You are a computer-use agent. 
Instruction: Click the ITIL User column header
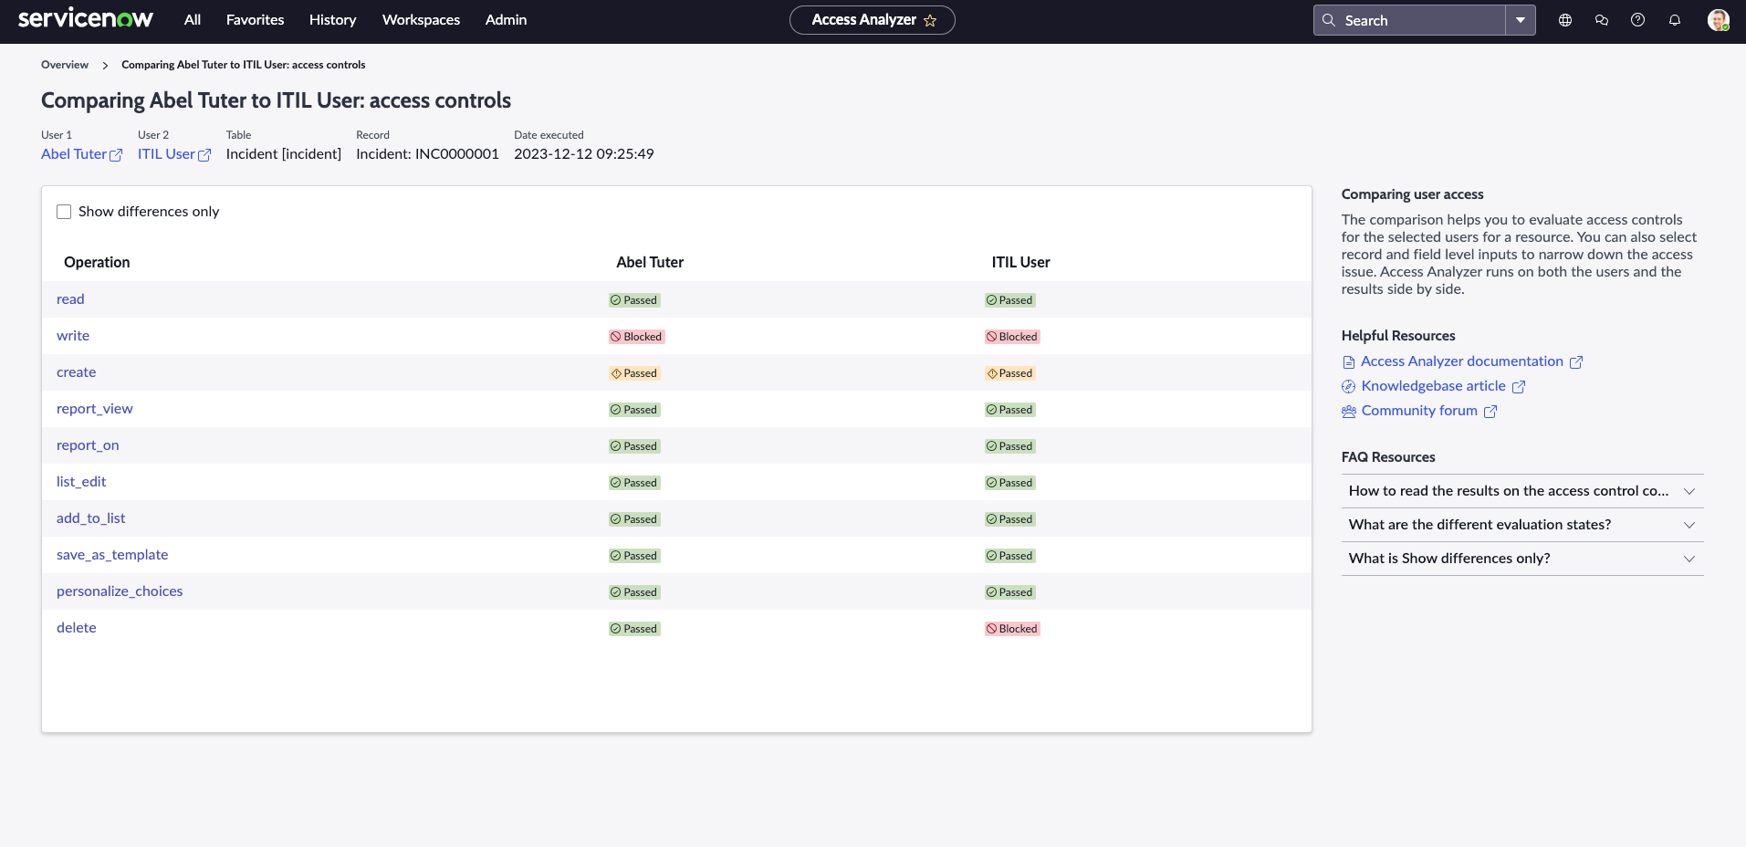click(1021, 263)
